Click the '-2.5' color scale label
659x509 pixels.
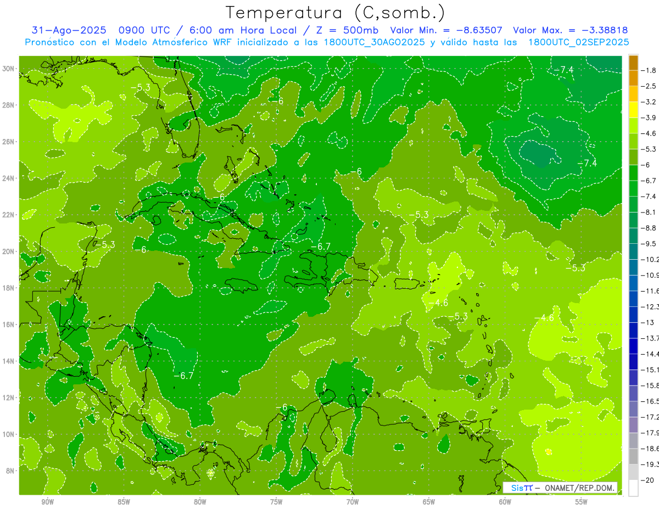pos(649,86)
